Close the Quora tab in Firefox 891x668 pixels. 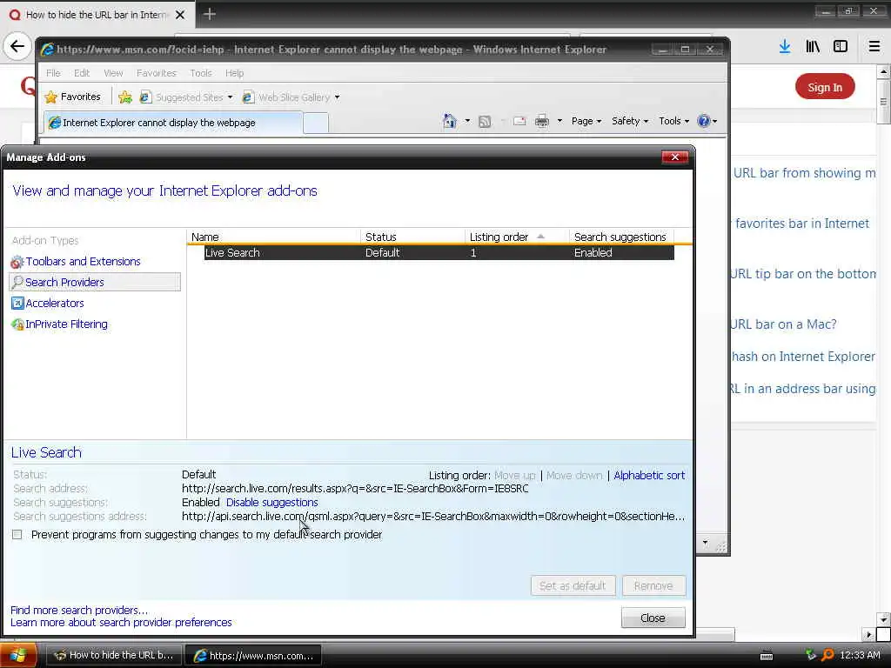(x=180, y=15)
